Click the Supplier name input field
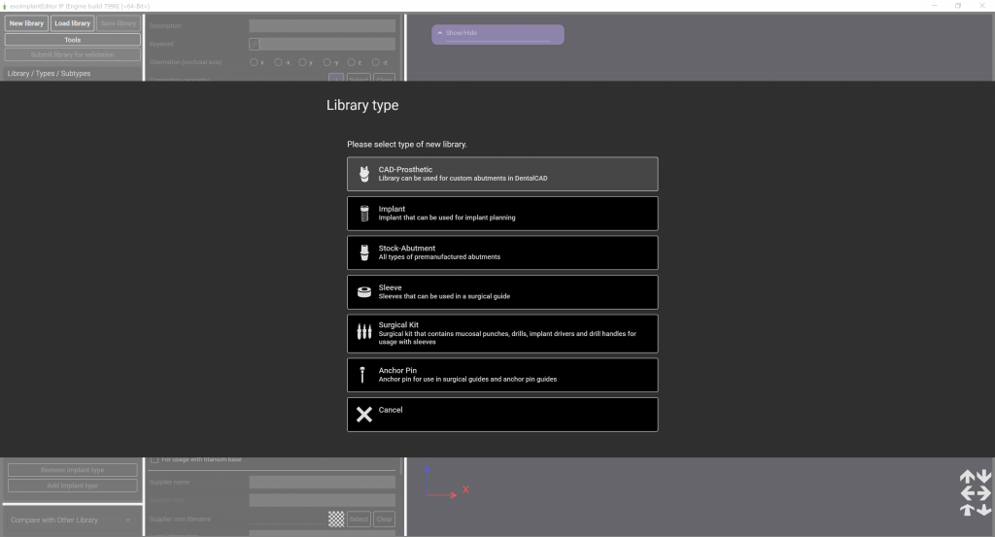 click(x=322, y=482)
